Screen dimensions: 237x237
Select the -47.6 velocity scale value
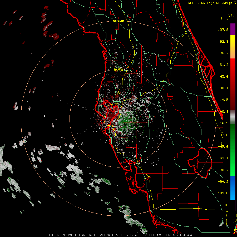click(223, 147)
